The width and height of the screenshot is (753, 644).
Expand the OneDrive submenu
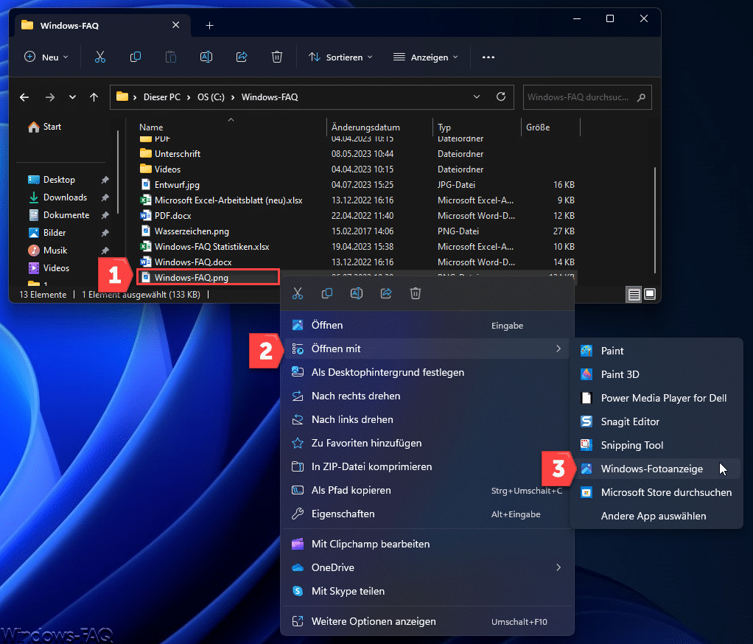coord(558,567)
